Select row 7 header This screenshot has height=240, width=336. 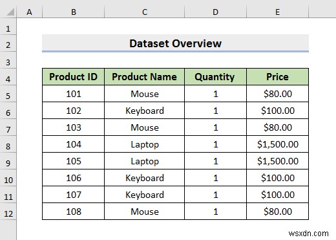[x=8, y=127]
